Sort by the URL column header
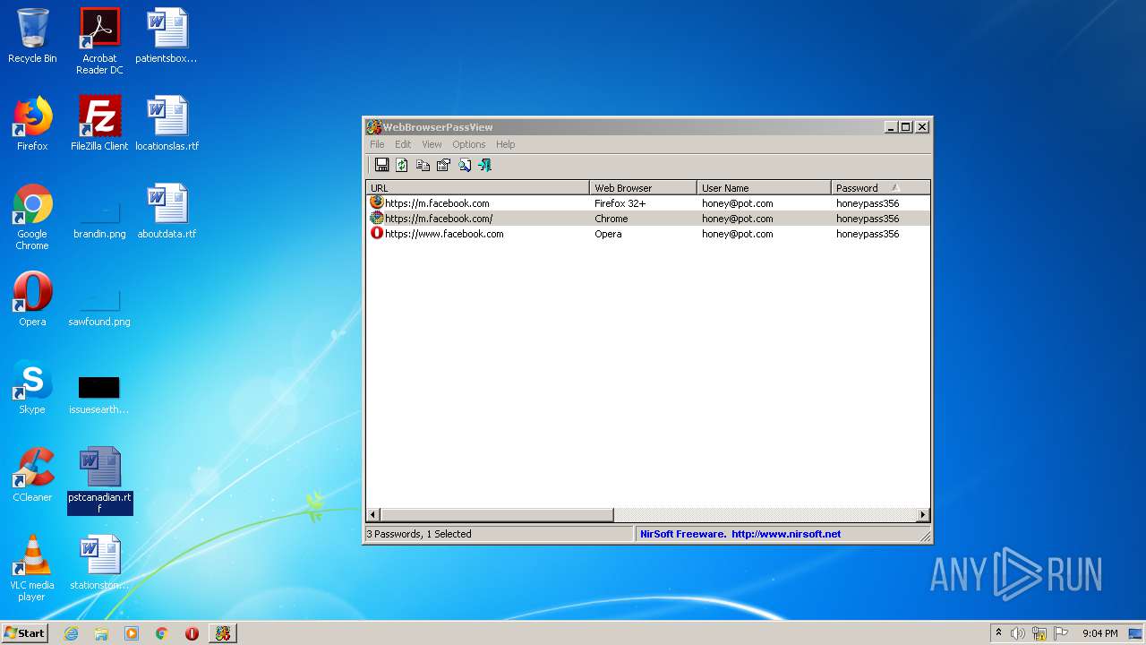1146x645 pixels. click(478, 187)
